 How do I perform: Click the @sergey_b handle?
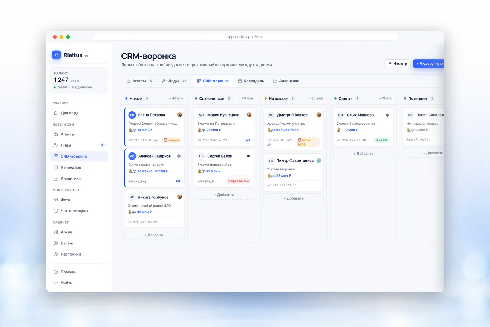tap(205, 181)
